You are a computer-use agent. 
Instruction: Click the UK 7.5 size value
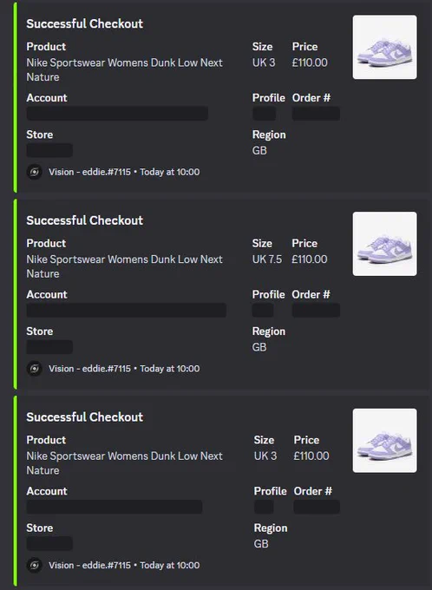[267, 259]
